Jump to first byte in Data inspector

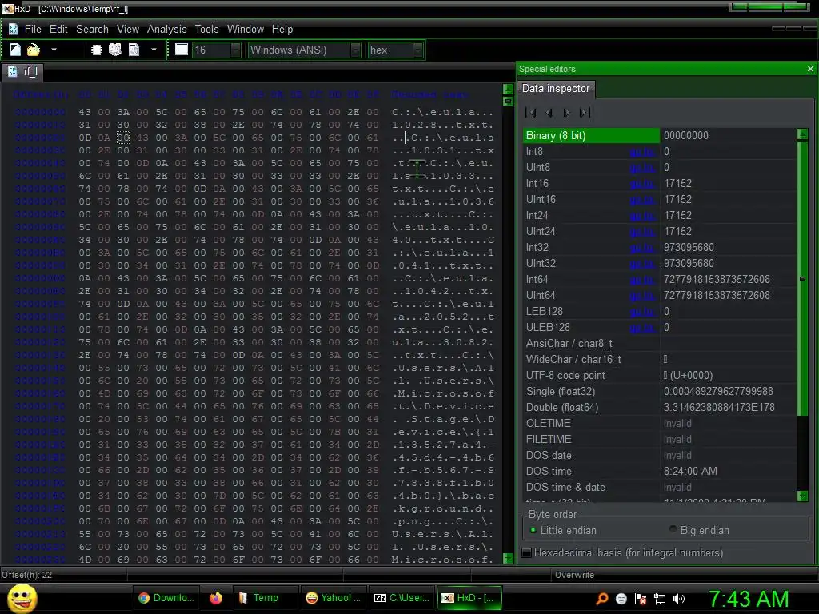click(531, 112)
